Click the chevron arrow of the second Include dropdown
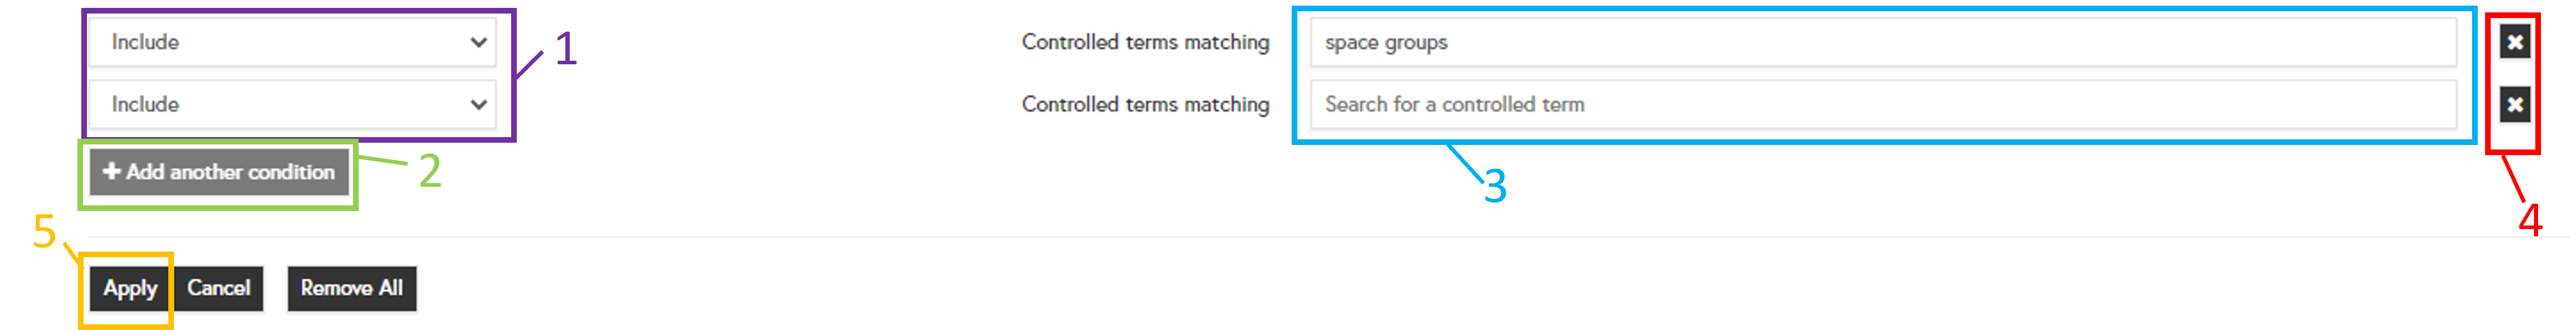The width and height of the screenshot is (2576, 330). coord(478,104)
